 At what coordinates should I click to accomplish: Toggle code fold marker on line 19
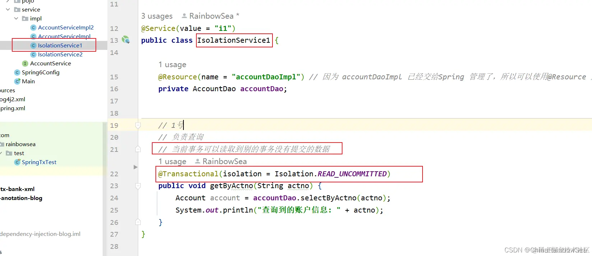(x=138, y=125)
